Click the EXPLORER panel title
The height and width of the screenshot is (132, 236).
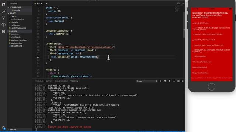pyautogui.click(x=13, y=3)
